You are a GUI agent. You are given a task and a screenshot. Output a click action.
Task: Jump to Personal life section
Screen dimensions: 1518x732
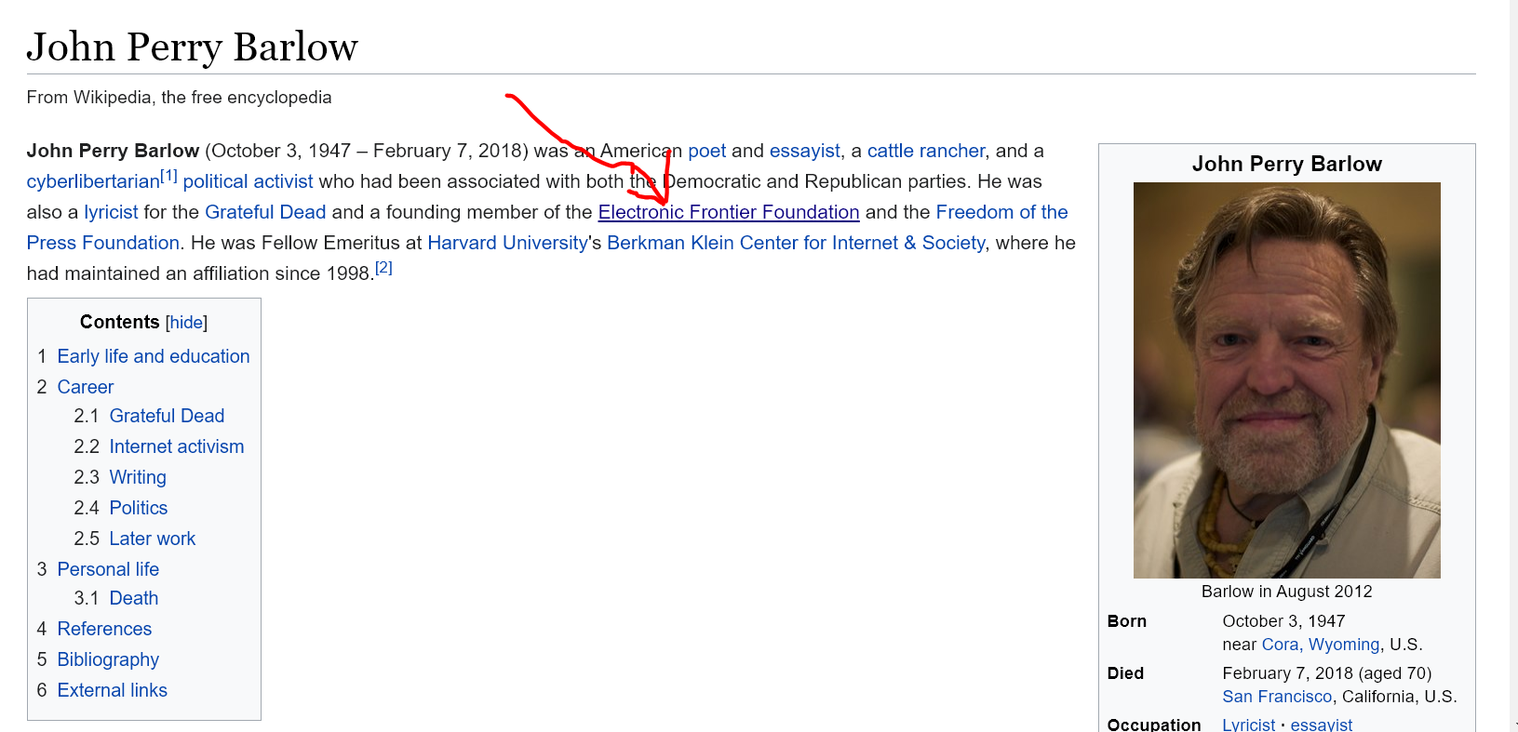tap(108, 569)
